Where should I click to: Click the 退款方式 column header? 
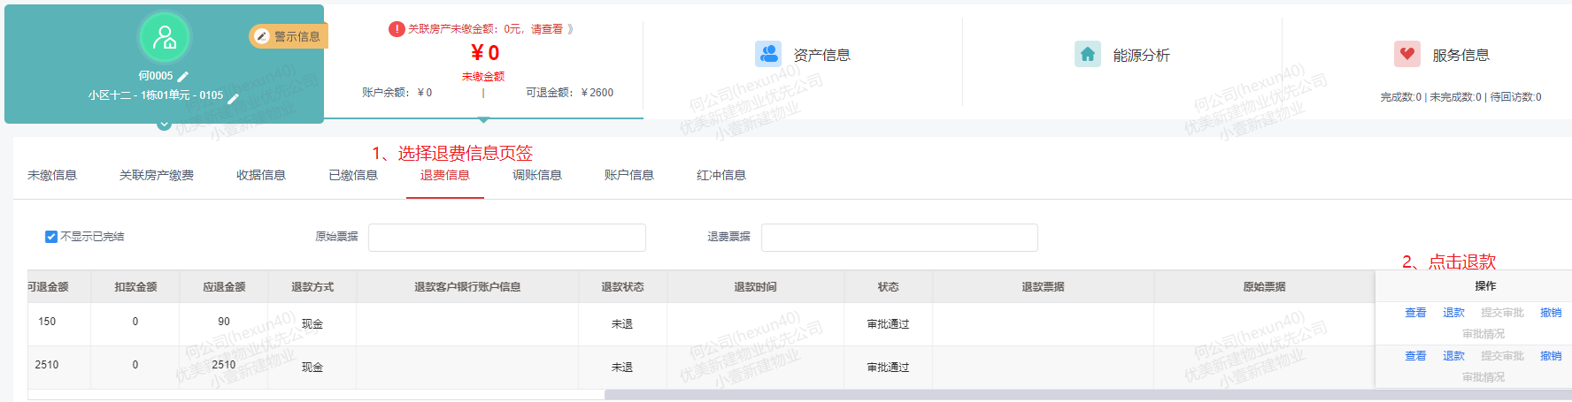point(312,287)
